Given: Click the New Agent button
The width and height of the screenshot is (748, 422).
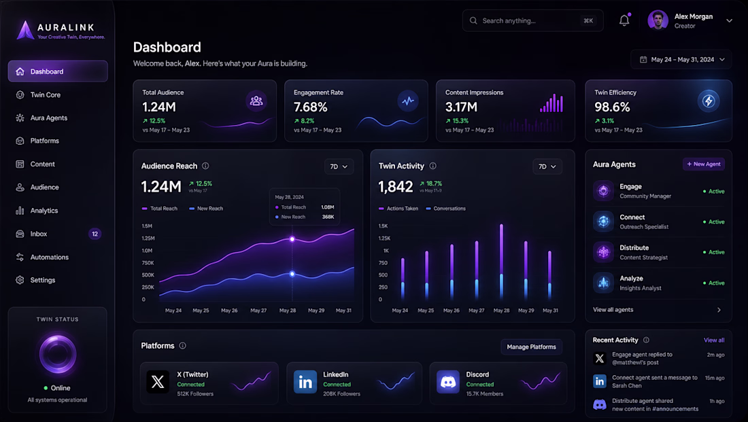Looking at the screenshot, I should (x=704, y=164).
